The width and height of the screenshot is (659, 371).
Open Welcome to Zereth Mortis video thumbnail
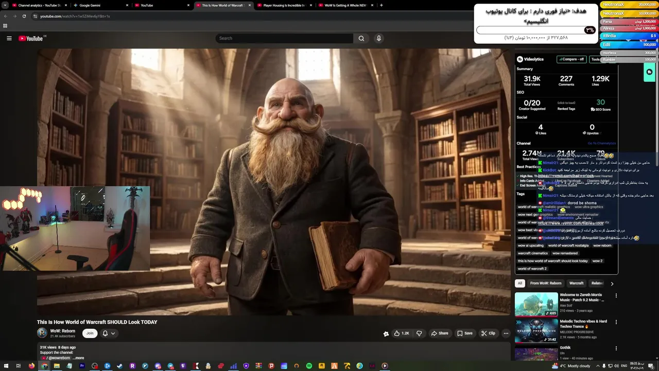[536, 304]
